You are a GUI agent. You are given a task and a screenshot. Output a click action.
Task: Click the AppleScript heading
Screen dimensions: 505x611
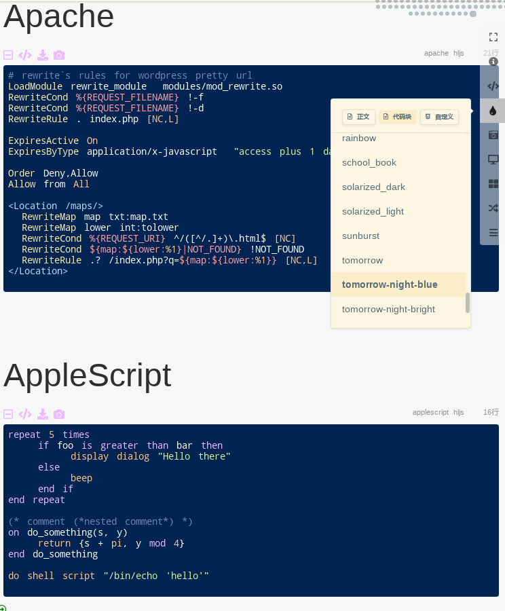click(x=88, y=375)
